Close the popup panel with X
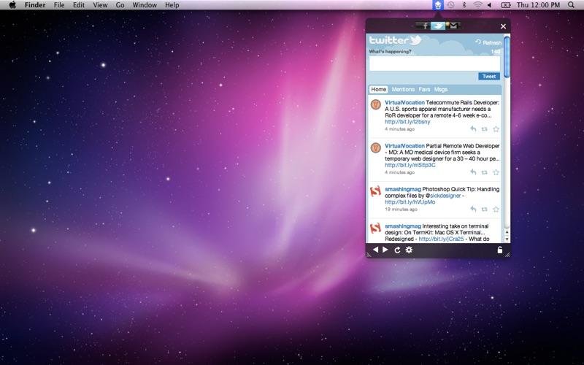This screenshot has height=365, width=584. click(x=503, y=26)
